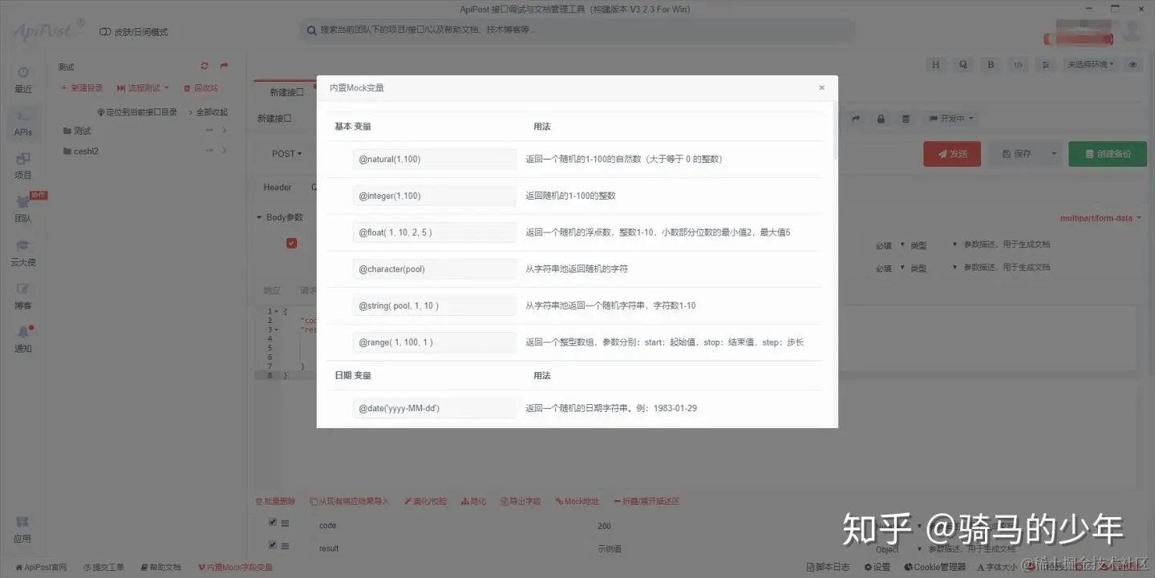The image size is (1155, 578).
Task: Click 内置Mock字段变量 in status bar
Action: click(236, 568)
